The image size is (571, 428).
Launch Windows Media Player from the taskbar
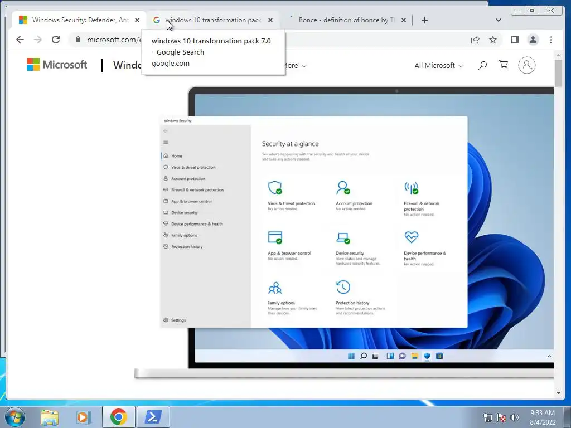[x=83, y=417]
